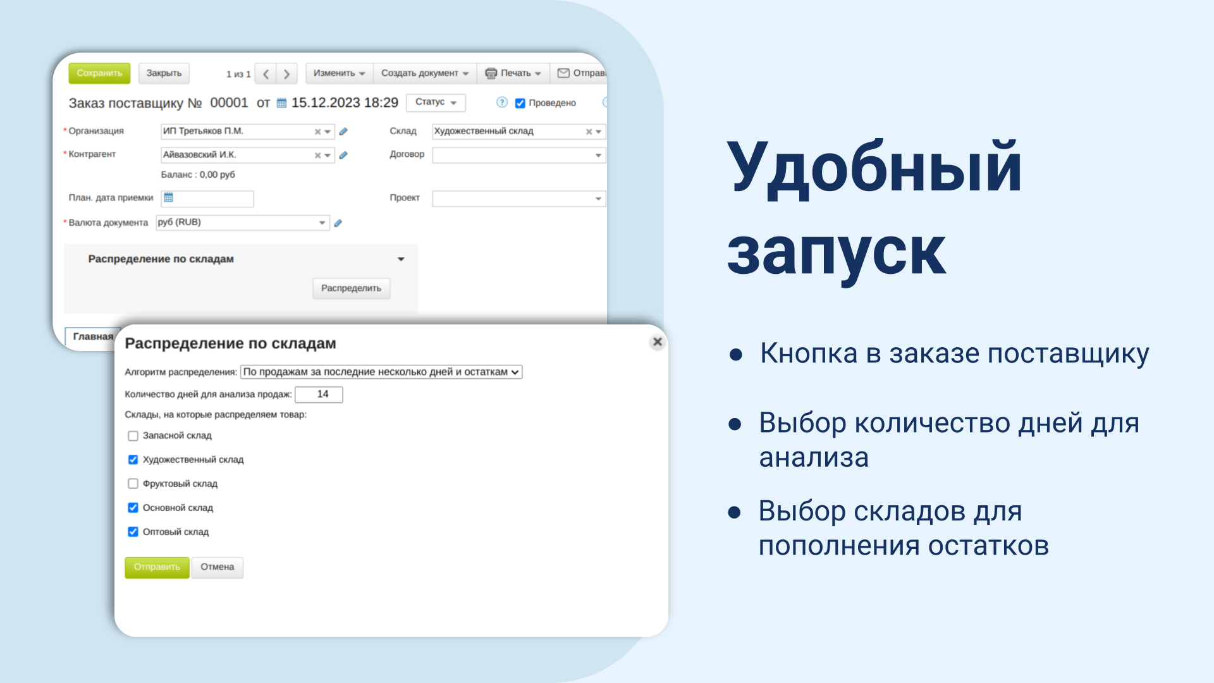
Task: Edit Контрагент with pencil icon
Action: click(x=343, y=155)
